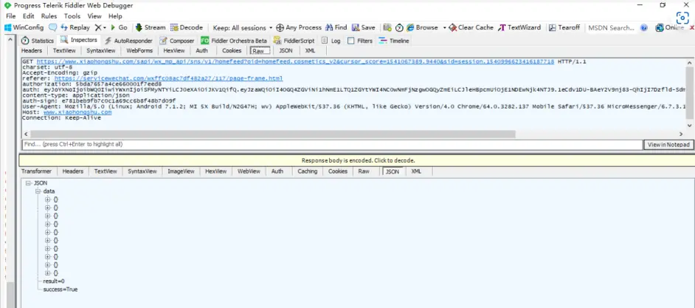Viewport: 695px width, 308px height.
Task: Click the www.xiaohongshu.com Host link
Action: pyautogui.click(x=77, y=112)
